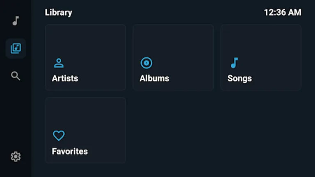Click the person icon on Artists card
315x177 pixels.
(x=59, y=63)
